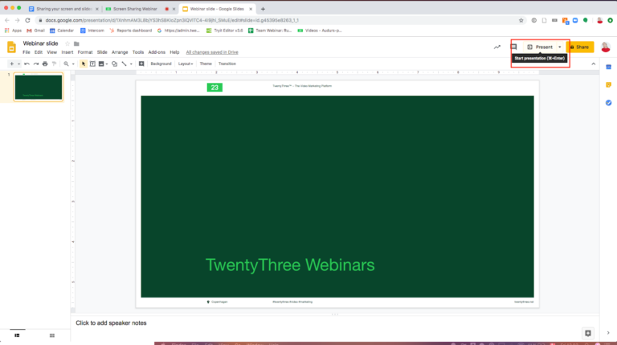Click the Present button
Screen dimensions: 617x345
540,47
